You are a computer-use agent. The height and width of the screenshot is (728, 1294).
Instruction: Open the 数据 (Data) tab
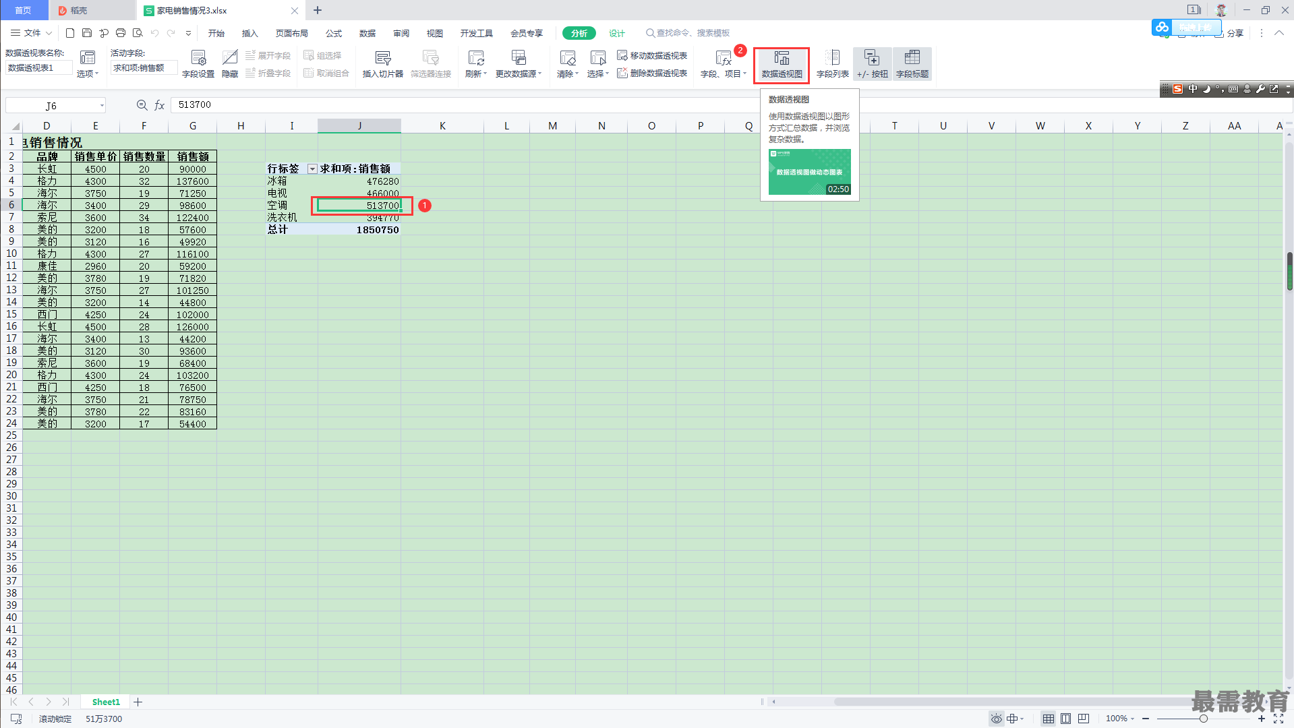point(367,33)
